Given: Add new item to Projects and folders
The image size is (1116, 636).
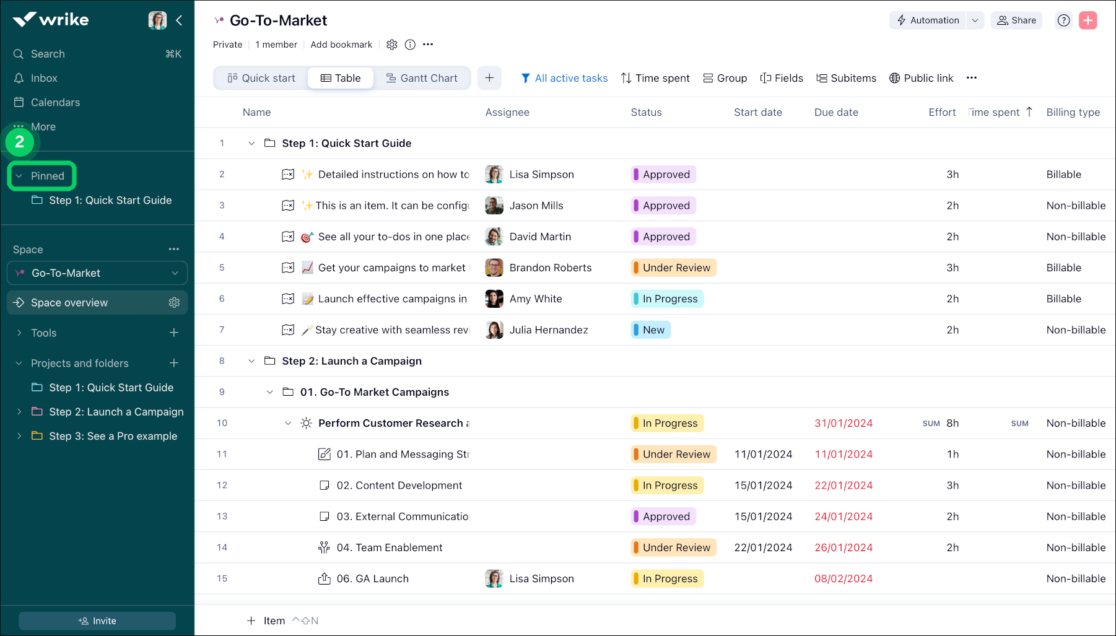Looking at the screenshot, I should [x=174, y=363].
